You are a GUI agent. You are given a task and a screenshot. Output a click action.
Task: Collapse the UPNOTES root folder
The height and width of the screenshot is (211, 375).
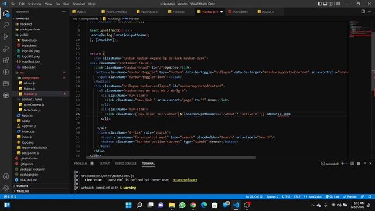pos(23,18)
